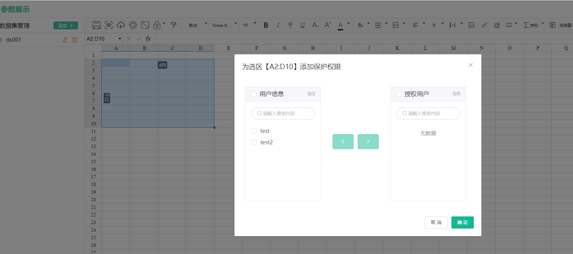The image size is (573, 254).
Task: Check the 授权用户 select-all checkbox
Action: click(399, 94)
